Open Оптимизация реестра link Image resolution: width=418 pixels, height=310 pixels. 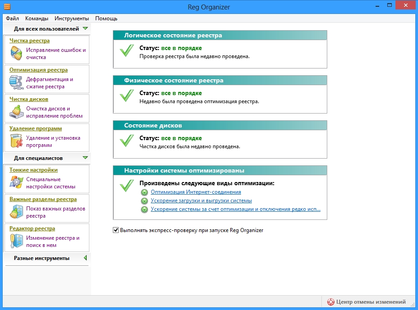tap(39, 70)
